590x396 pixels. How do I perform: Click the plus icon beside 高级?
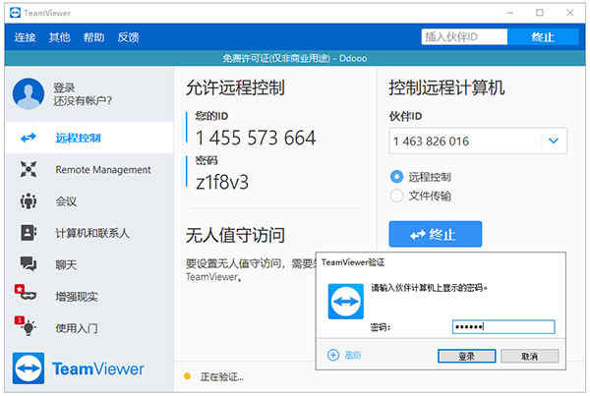point(333,355)
